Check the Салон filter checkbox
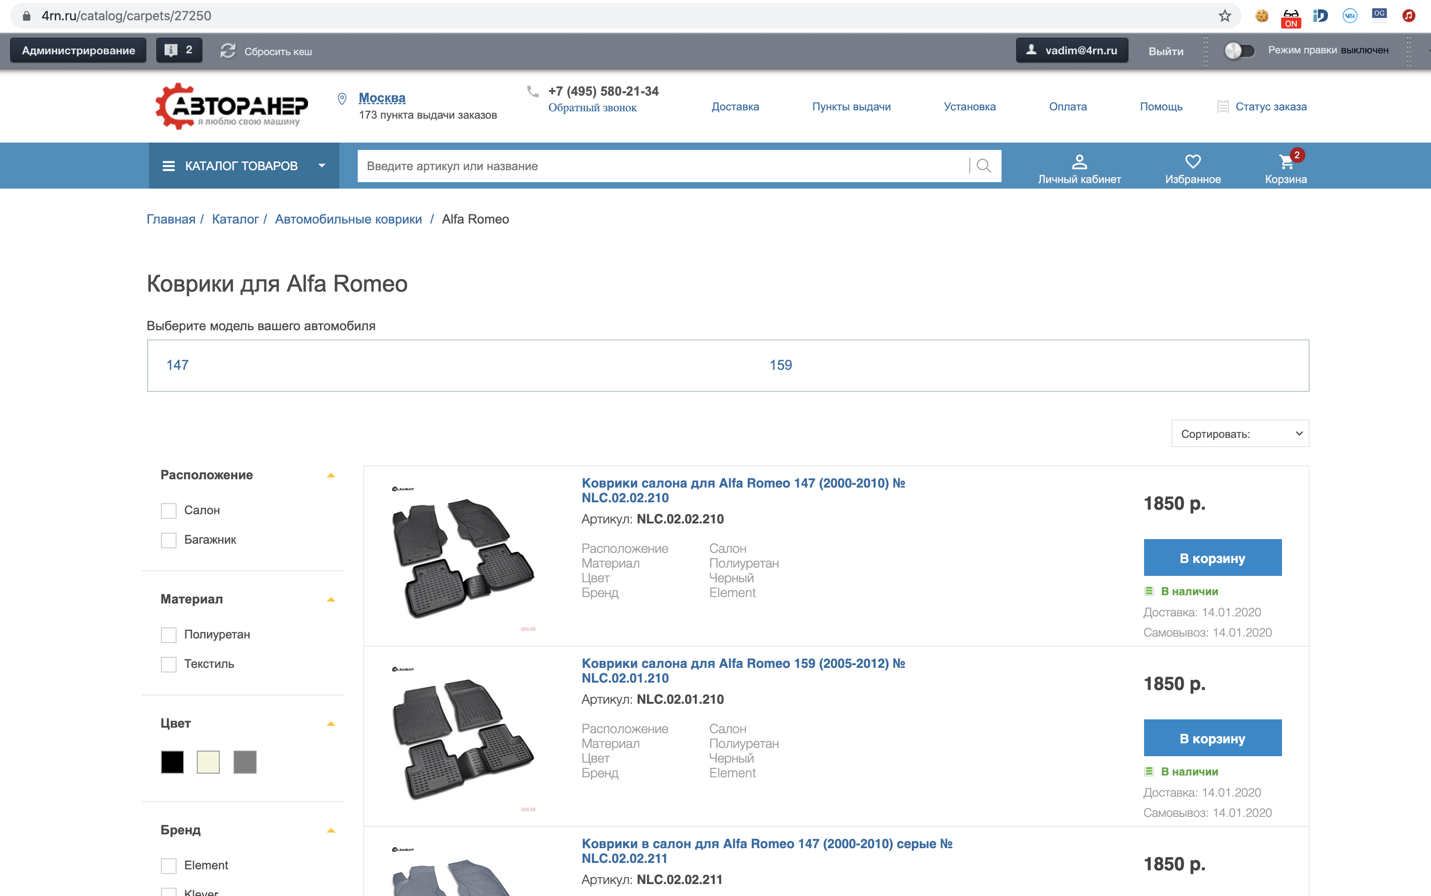 [169, 510]
